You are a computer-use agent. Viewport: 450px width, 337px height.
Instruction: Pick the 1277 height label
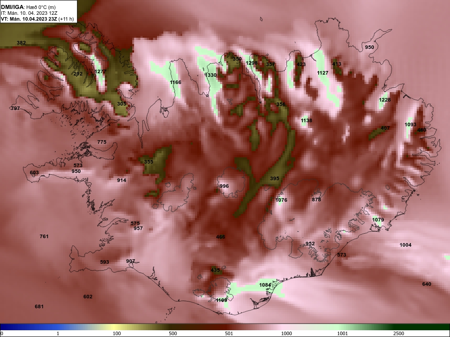tap(100, 71)
